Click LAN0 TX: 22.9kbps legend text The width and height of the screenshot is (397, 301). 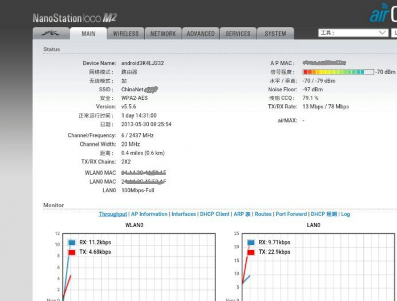pos(274,252)
